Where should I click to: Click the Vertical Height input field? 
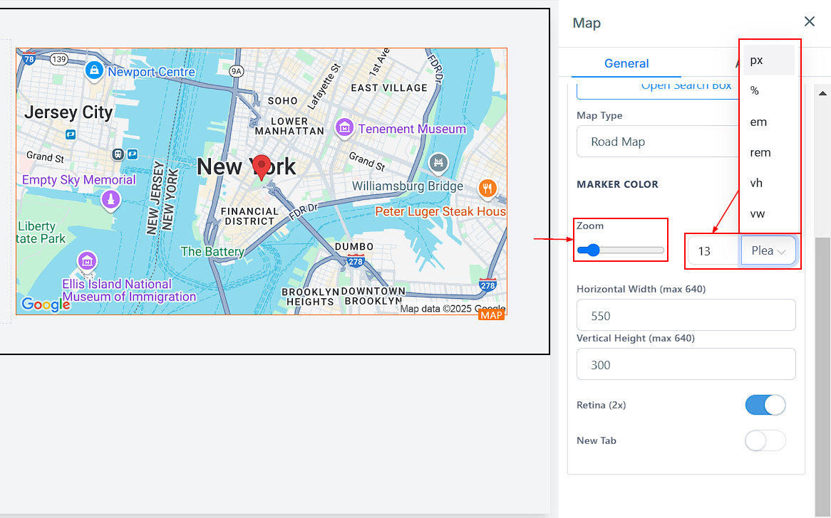(685, 364)
